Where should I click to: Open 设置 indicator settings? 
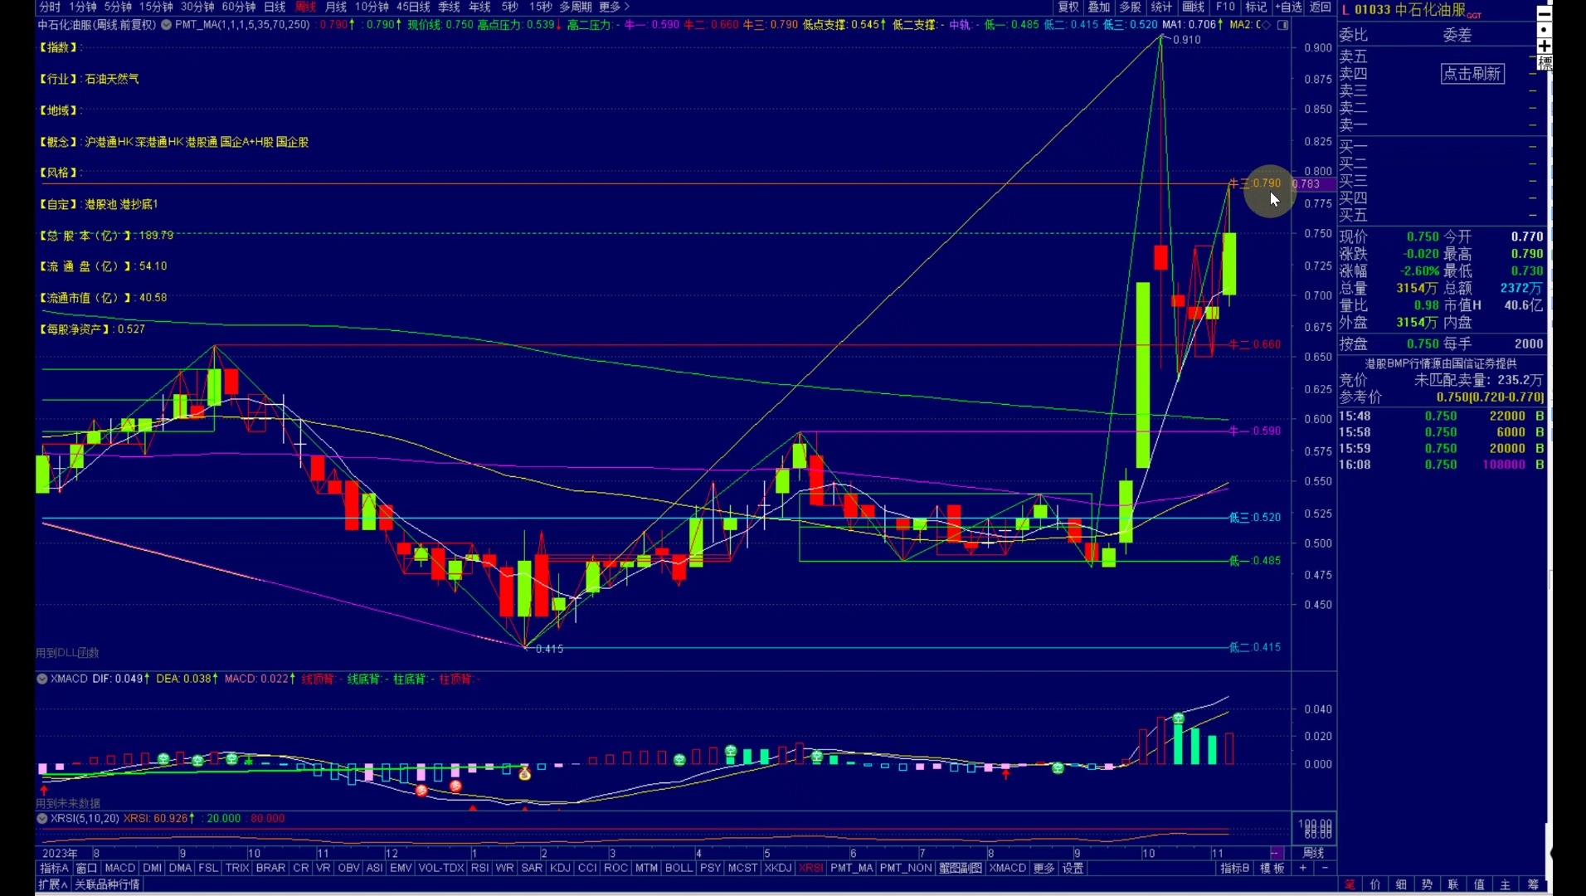click(x=1073, y=868)
